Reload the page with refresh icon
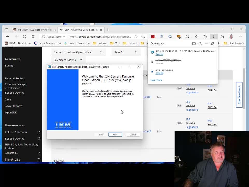 tap(24, 37)
